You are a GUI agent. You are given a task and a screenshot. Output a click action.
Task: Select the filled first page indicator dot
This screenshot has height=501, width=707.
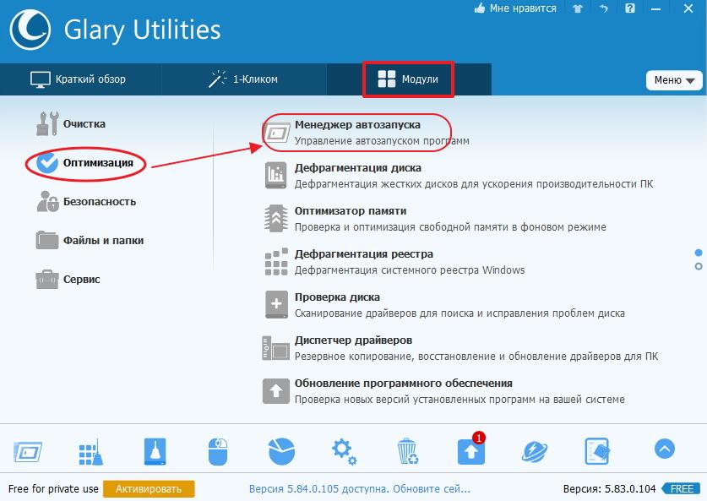click(699, 253)
